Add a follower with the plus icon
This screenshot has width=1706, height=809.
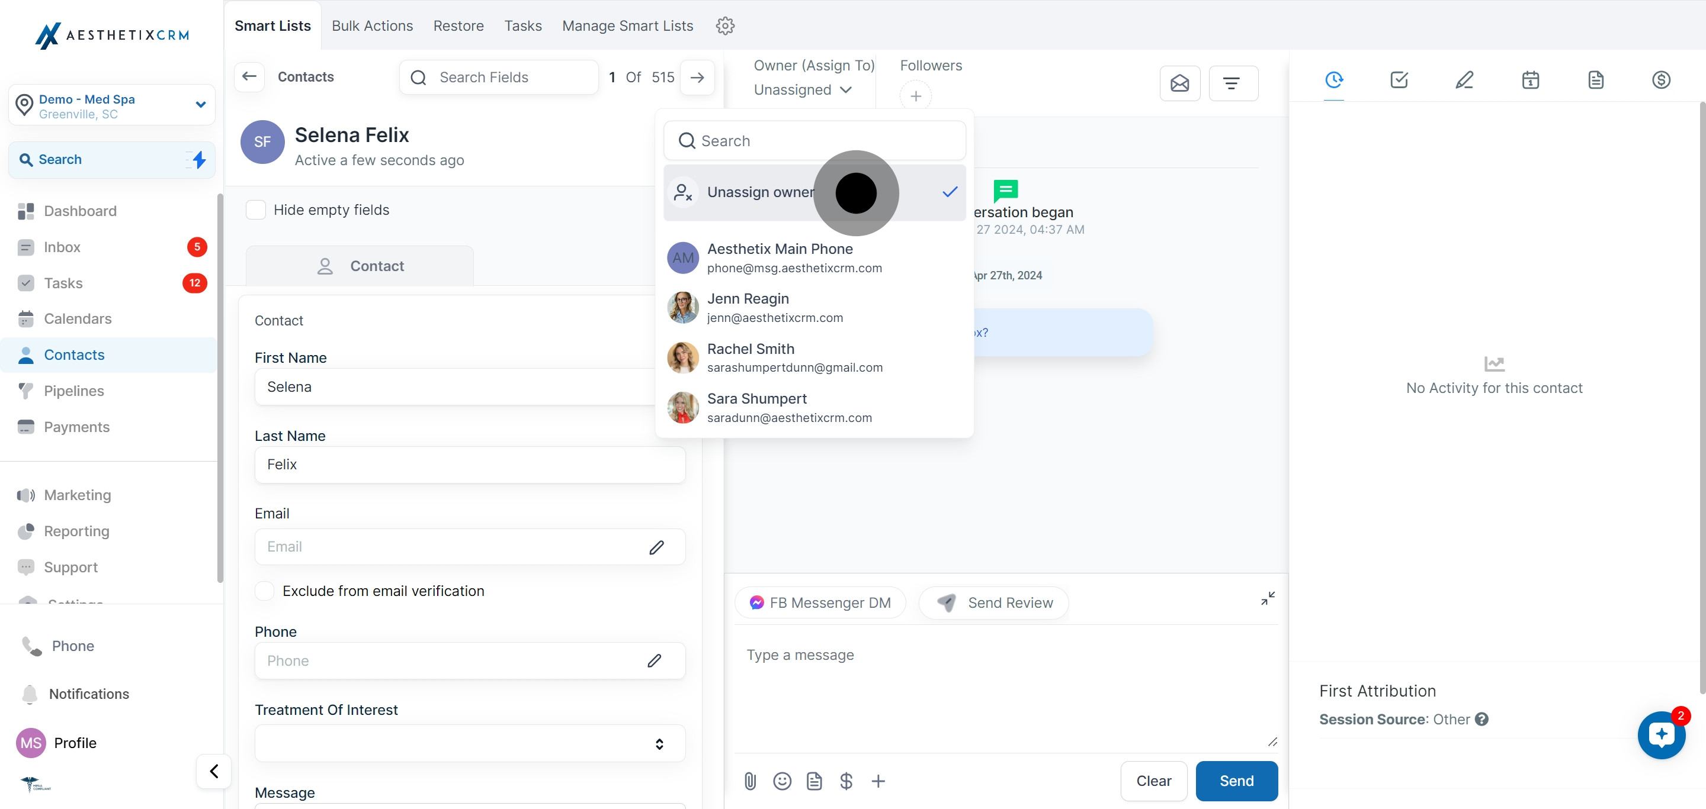tap(915, 96)
